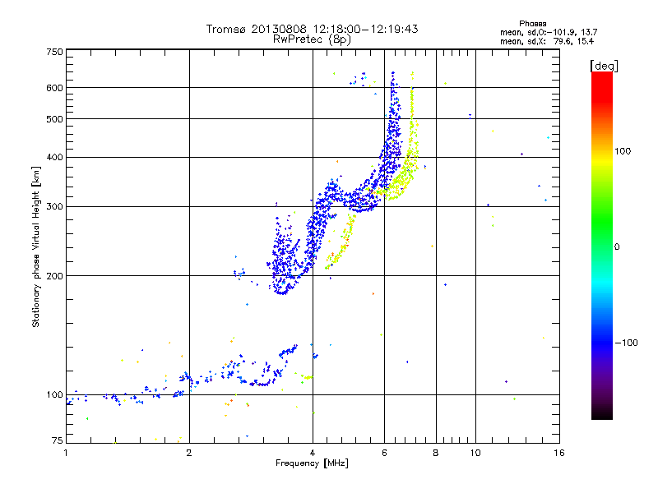Image resolution: width=658 pixels, height=493 pixels.
Task: Click the colorbar '100' tick label
Action: point(623,151)
